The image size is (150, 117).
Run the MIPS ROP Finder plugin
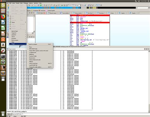[40, 49]
